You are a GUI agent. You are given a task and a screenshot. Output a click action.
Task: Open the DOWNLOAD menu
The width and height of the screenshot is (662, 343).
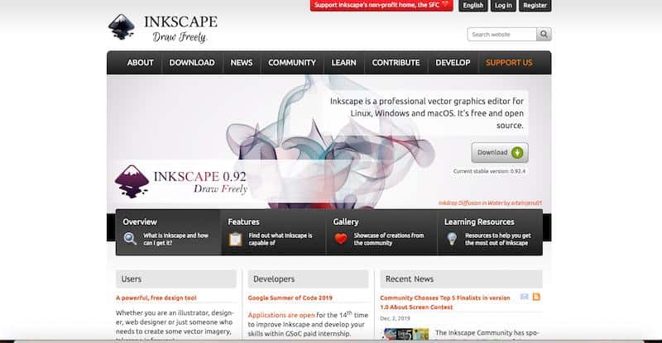click(192, 63)
